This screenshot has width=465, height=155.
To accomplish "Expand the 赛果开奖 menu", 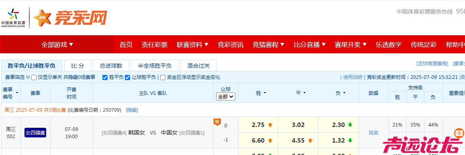I will [351, 45].
